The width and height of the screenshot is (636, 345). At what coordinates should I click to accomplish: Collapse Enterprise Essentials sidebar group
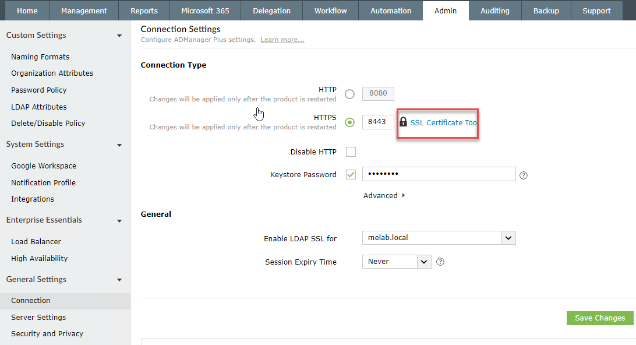click(119, 220)
